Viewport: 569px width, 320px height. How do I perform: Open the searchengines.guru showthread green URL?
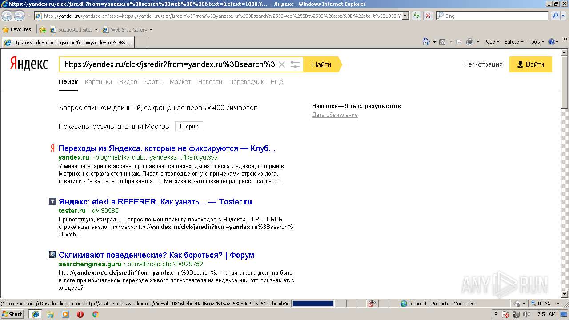[x=131, y=264]
